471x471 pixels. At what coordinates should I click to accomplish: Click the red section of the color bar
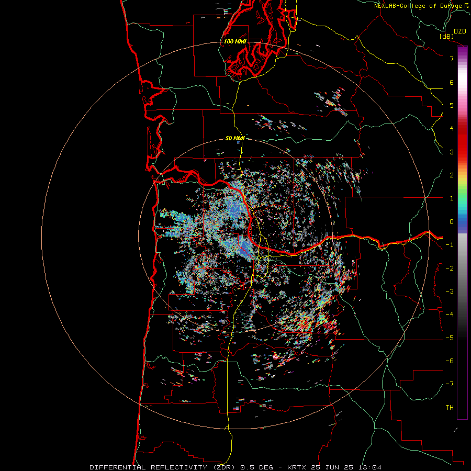point(462,141)
